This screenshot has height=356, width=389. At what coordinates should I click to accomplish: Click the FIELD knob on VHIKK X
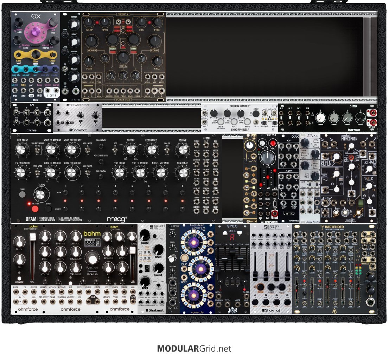[123, 57]
